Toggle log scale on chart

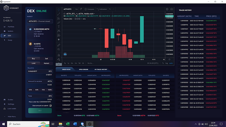[x=166, y=63]
